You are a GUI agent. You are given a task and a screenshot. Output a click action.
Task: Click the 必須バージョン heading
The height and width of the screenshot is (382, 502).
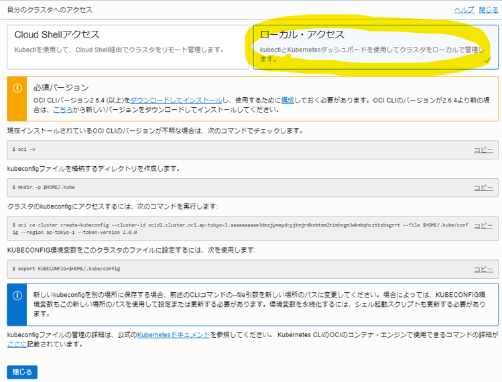(61, 87)
